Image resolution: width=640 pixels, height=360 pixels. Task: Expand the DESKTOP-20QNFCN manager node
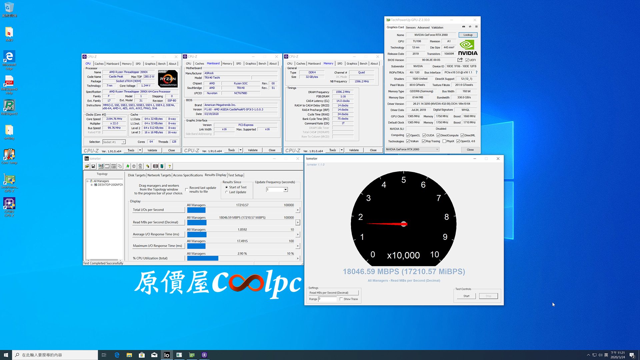pos(92,185)
